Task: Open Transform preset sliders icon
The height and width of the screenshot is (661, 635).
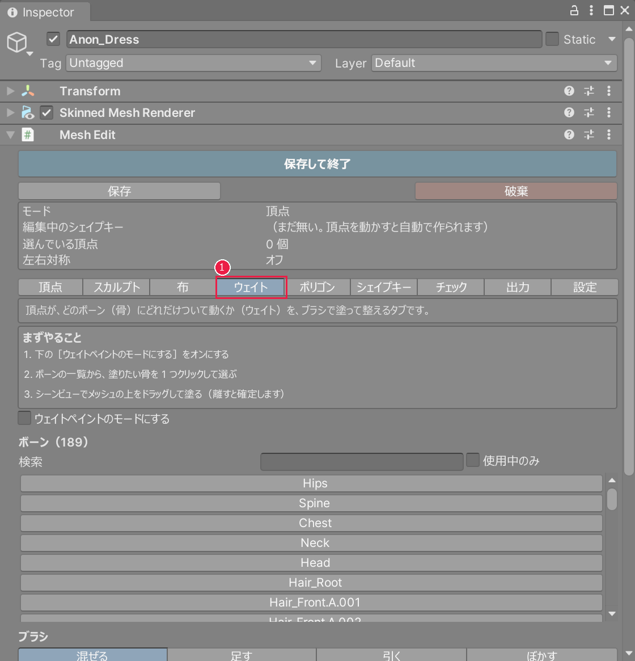Action: point(589,91)
